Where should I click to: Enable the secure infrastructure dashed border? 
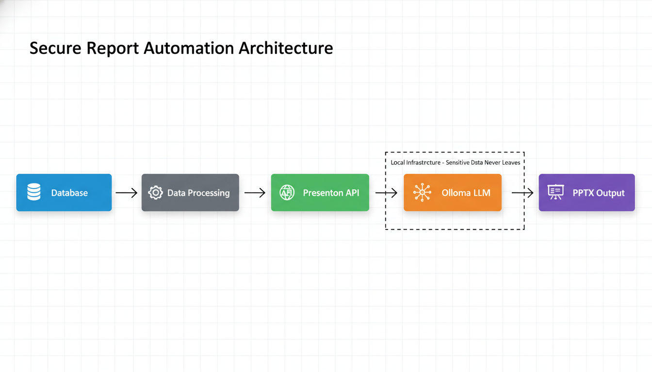[x=455, y=229]
